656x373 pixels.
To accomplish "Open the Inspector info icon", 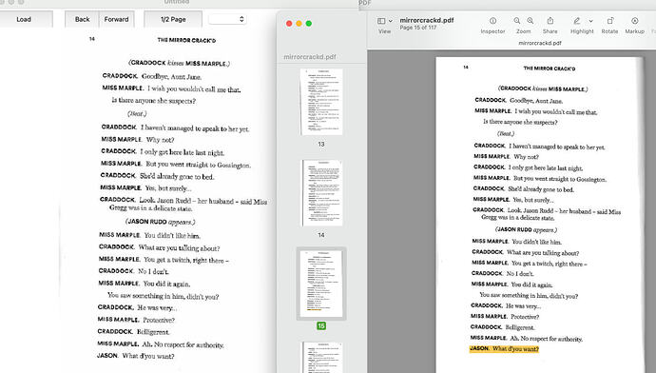I will click(x=492, y=21).
